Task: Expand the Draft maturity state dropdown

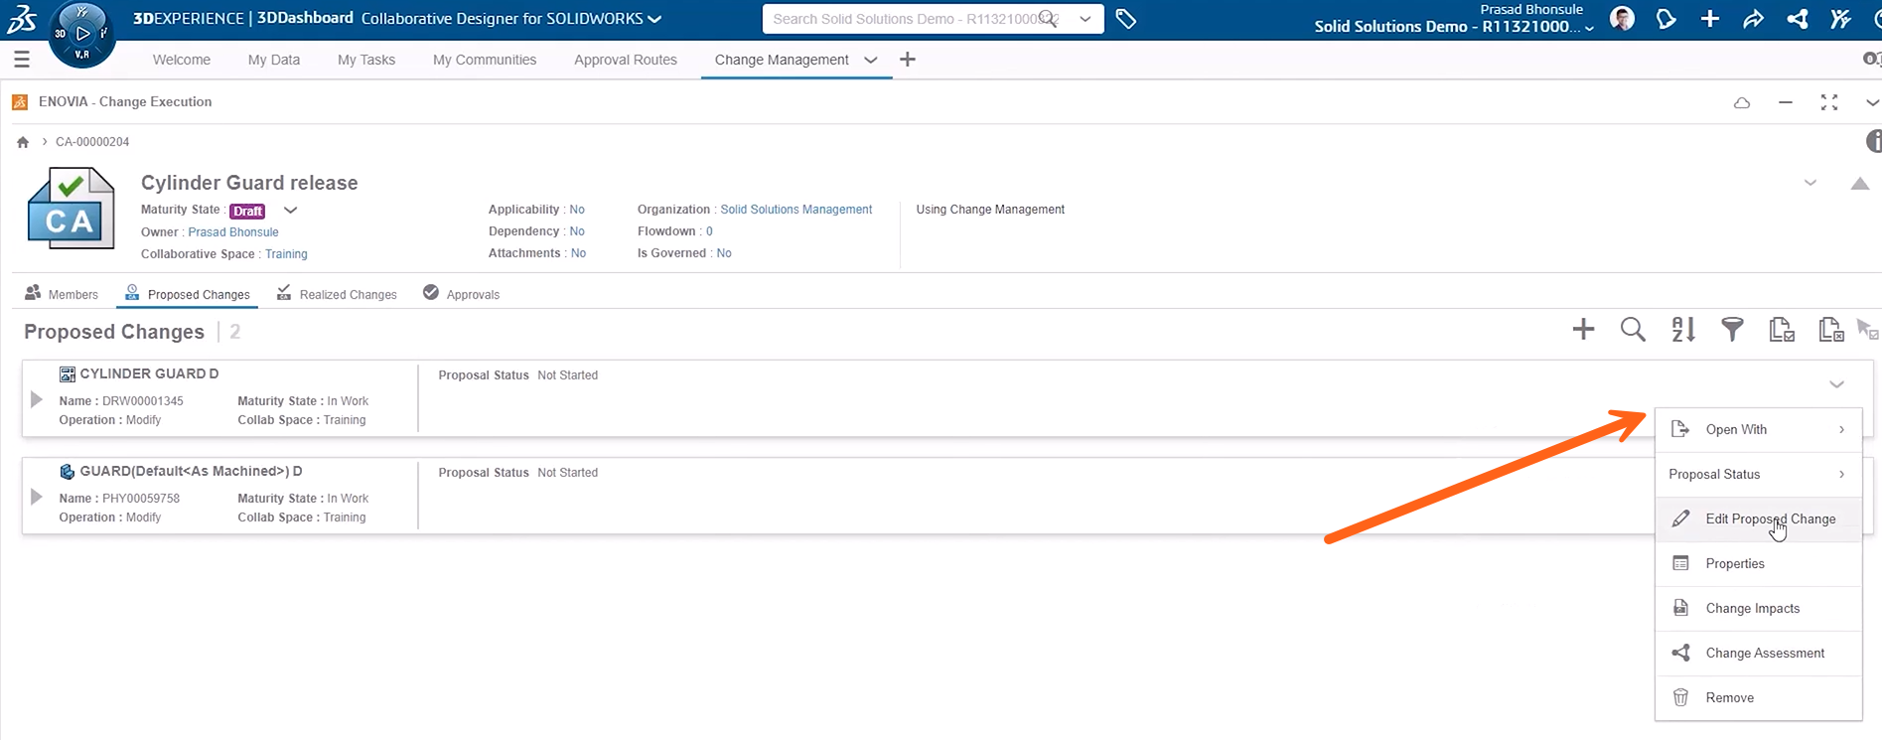Action: click(x=290, y=211)
